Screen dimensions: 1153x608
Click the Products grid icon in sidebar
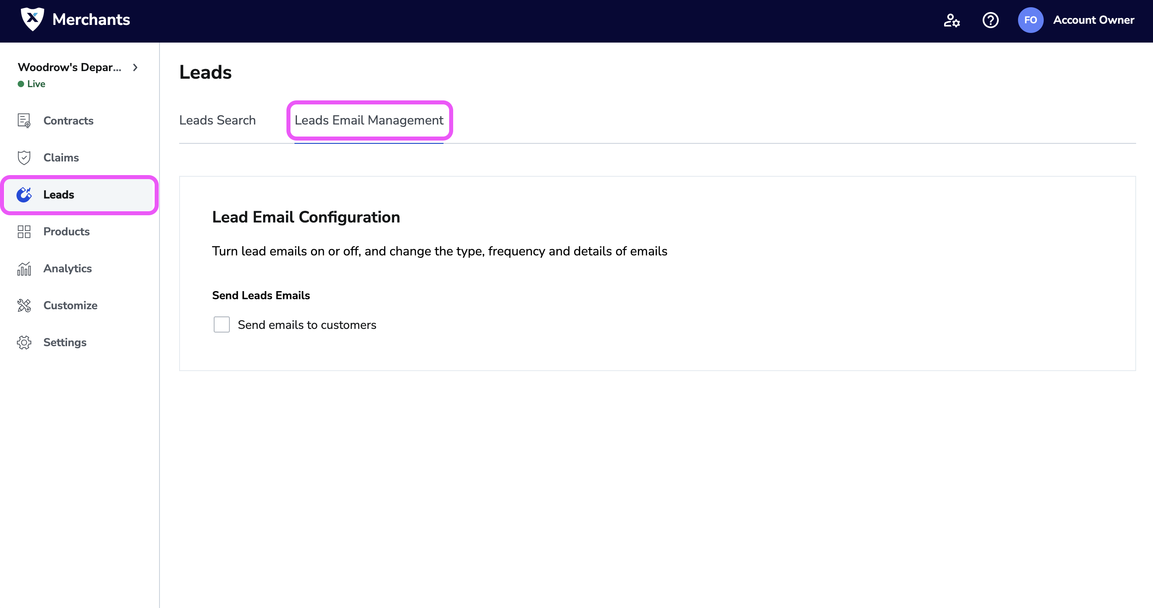point(24,231)
